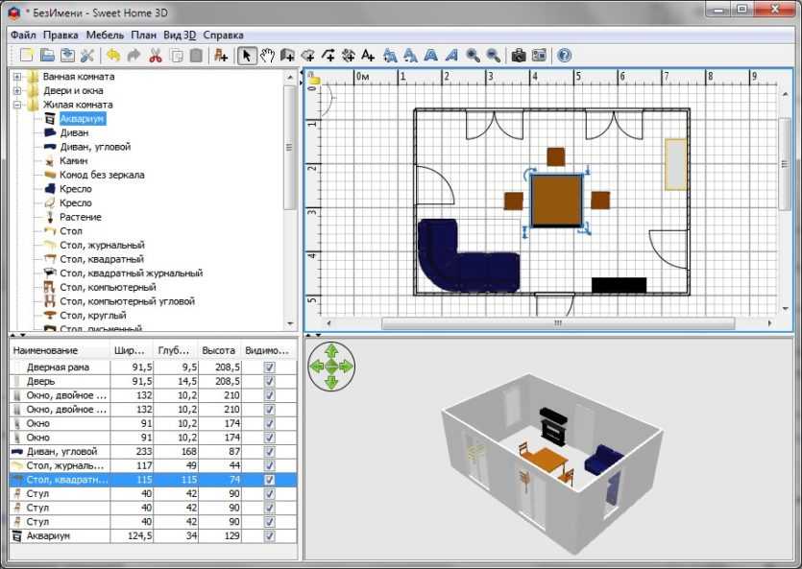Select Камин in the furniture catalog
Viewport: 802px width, 569px height.
click(73, 161)
